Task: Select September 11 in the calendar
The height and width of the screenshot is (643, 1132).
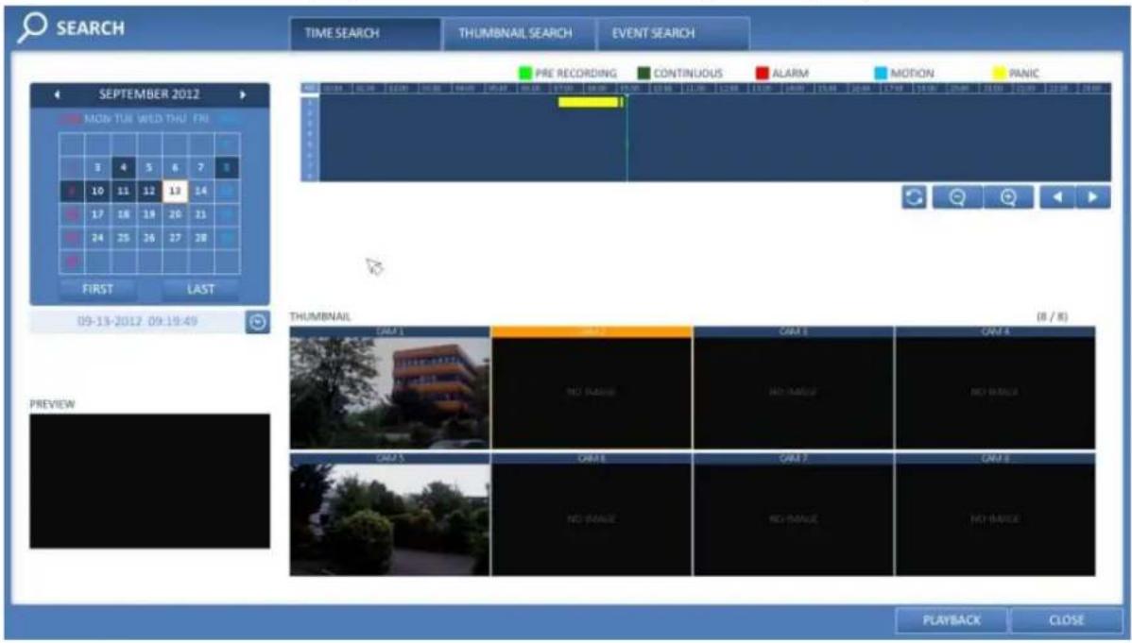Action: tap(124, 192)
